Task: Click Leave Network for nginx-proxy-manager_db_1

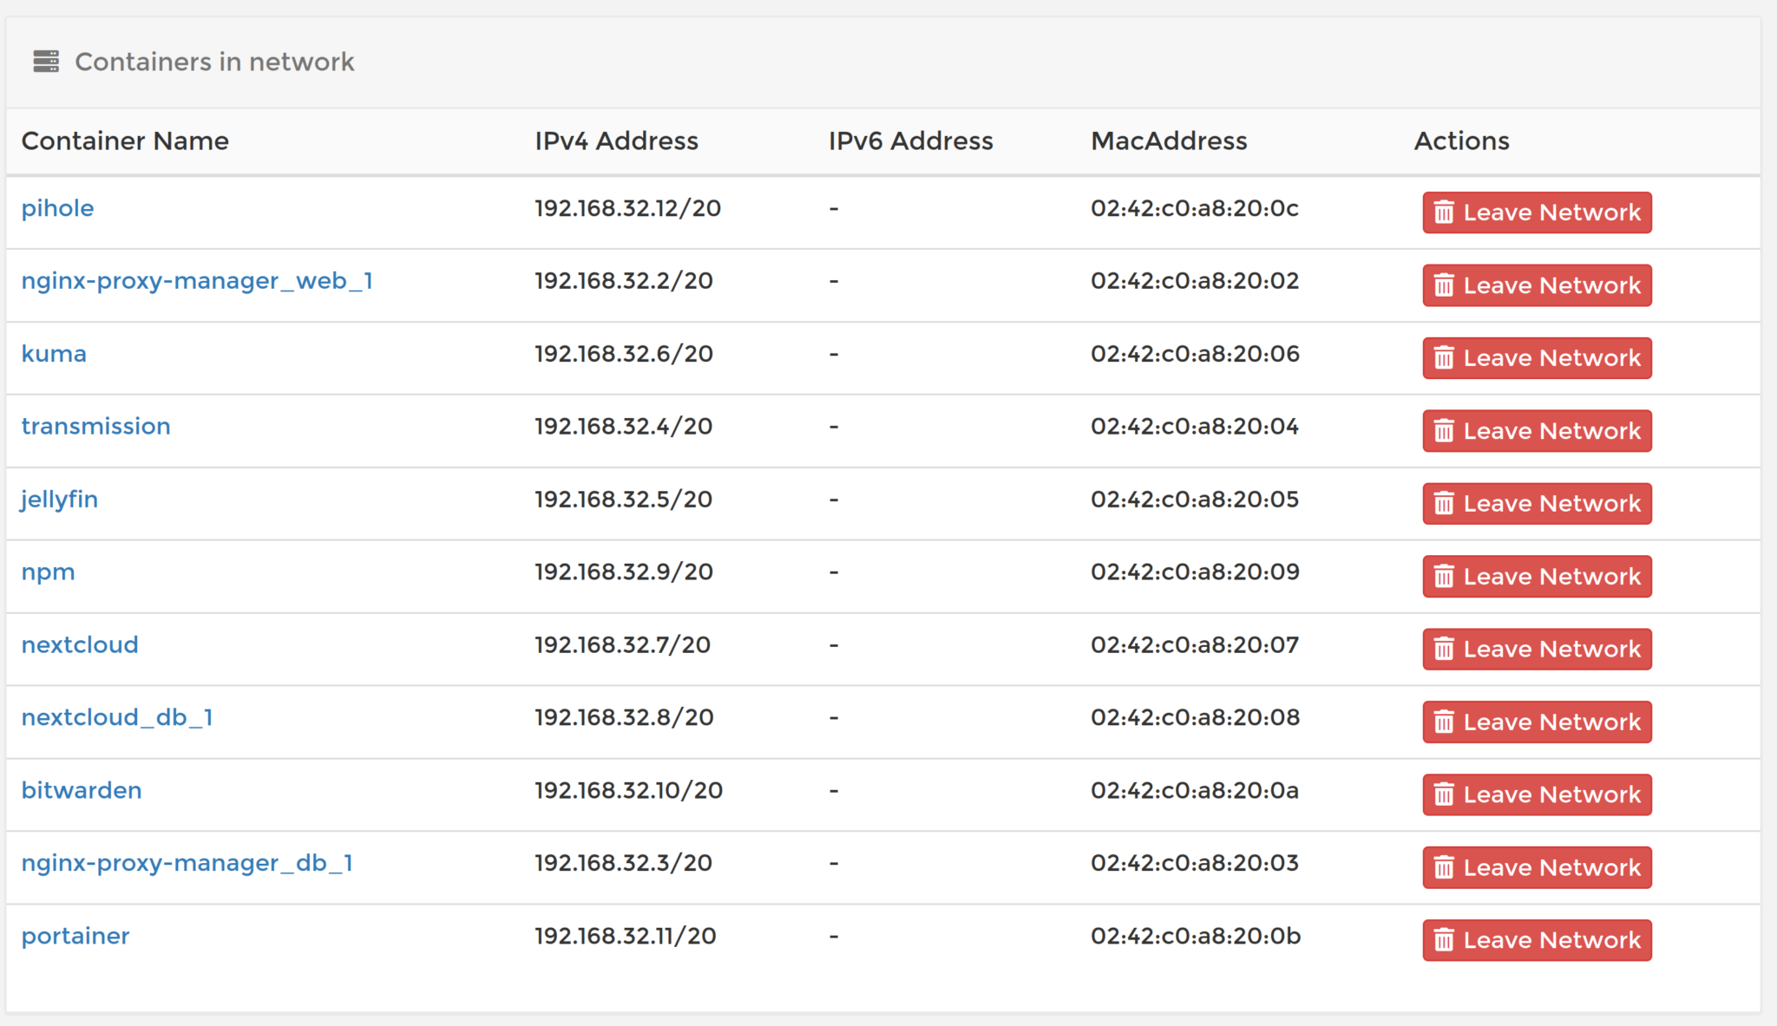Action: [x=1537, y=867]
